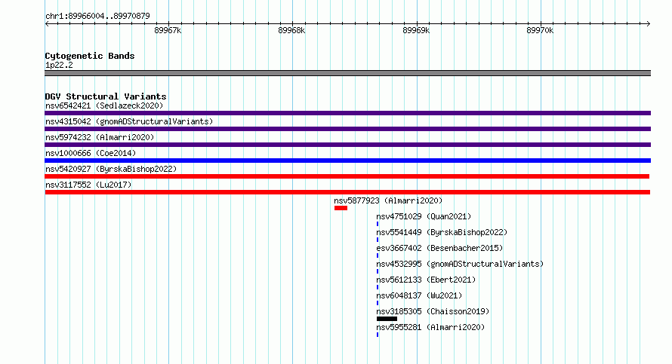Click the nsv5955281 (Almarri2020) label
The width and height of the screenshot is (672, 364).
pyautogui.click(x=430, y=327)
